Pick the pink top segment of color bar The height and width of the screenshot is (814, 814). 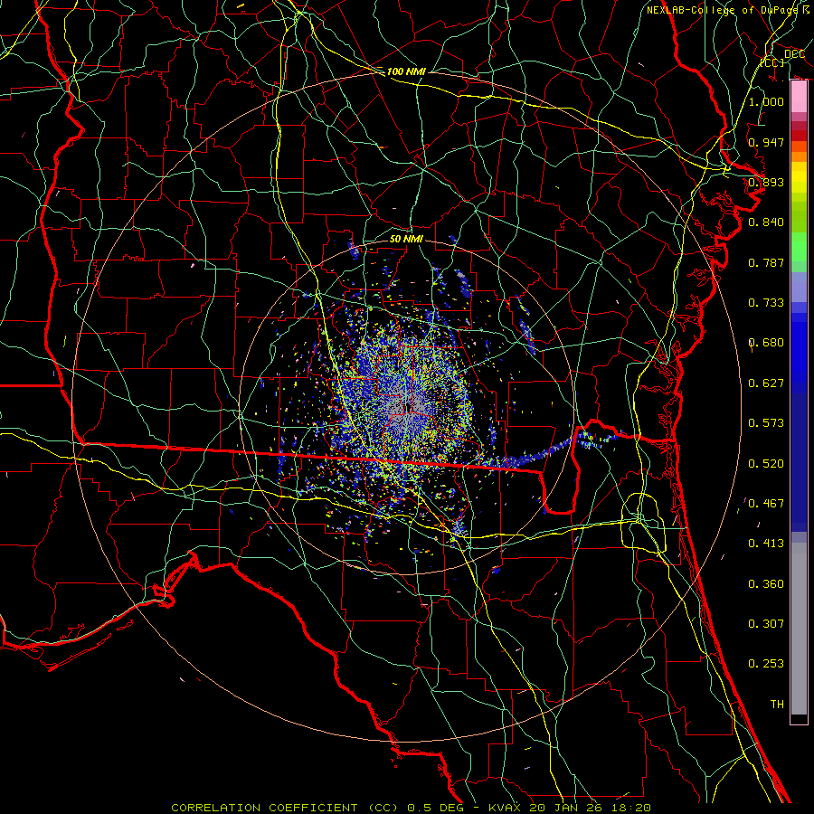tap(799, 97)
